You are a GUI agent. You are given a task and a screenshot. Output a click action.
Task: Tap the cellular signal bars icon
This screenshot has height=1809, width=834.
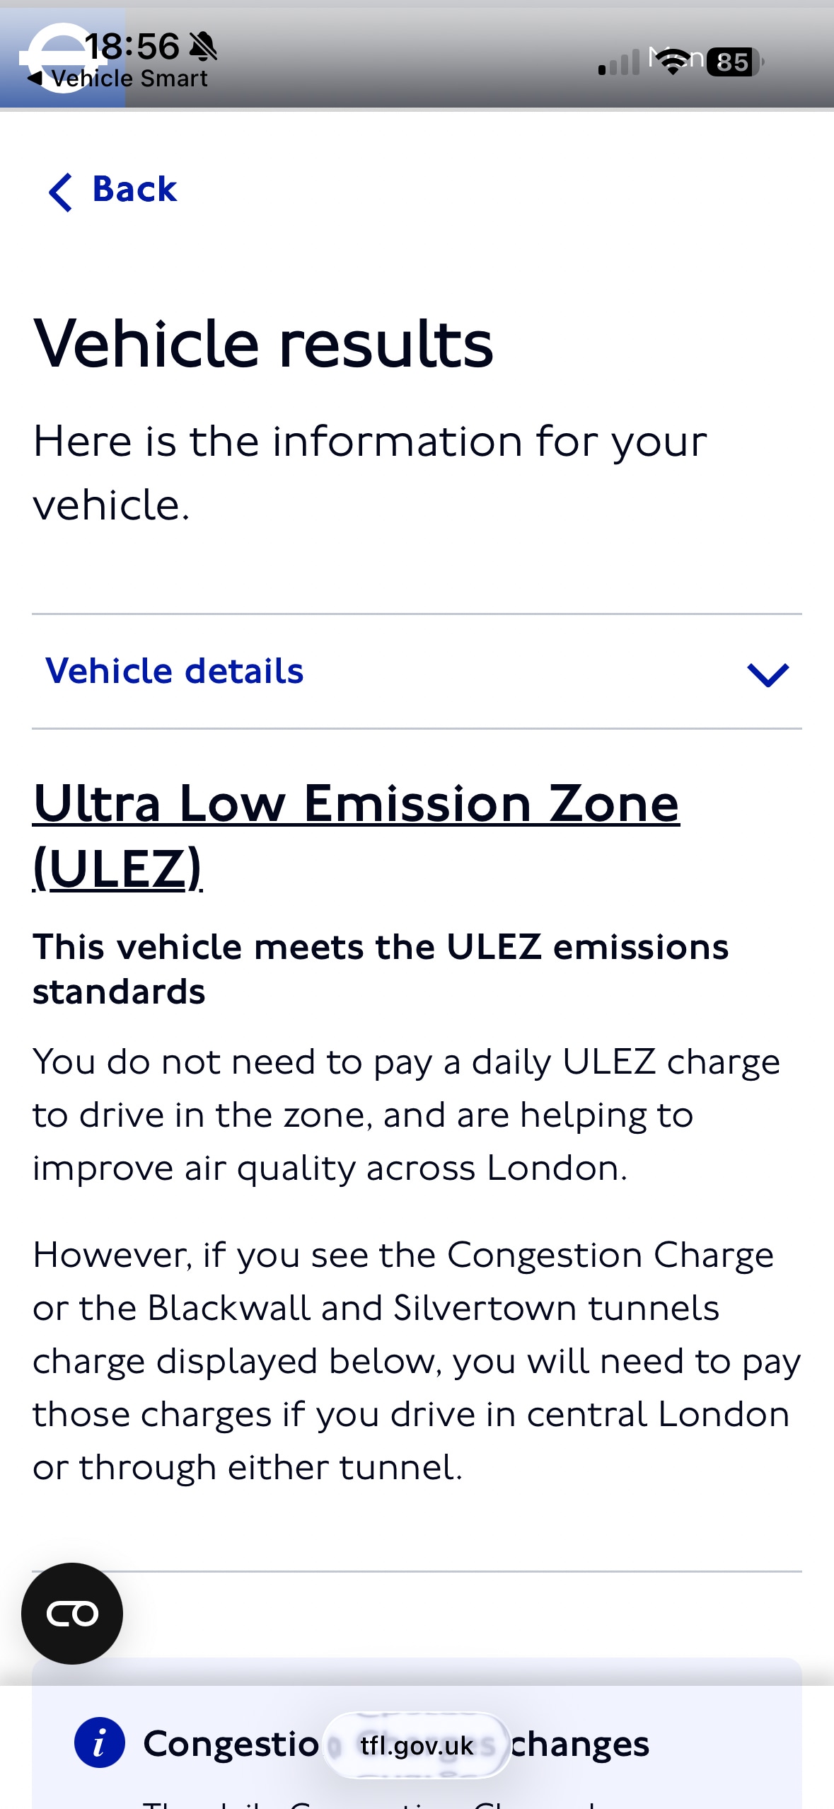point(618,63)
